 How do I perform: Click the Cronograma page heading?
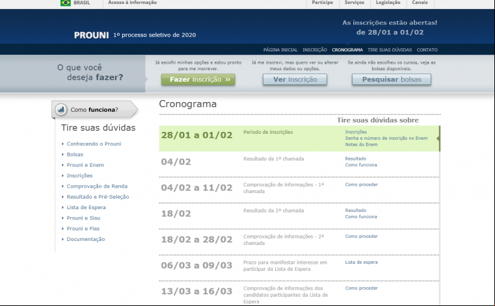(x=188, y=104)
